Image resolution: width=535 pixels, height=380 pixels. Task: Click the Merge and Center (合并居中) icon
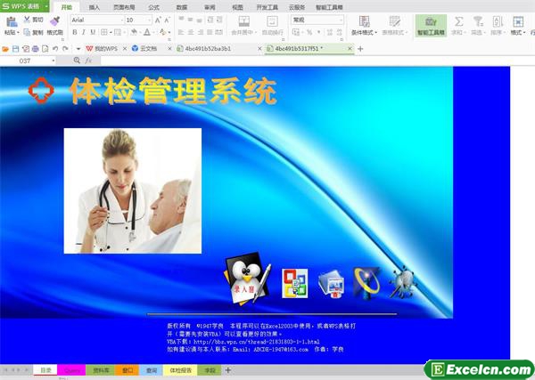tap(244, 21)
